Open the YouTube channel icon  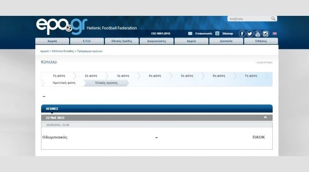pyautogui.click(x=257, y=34)
